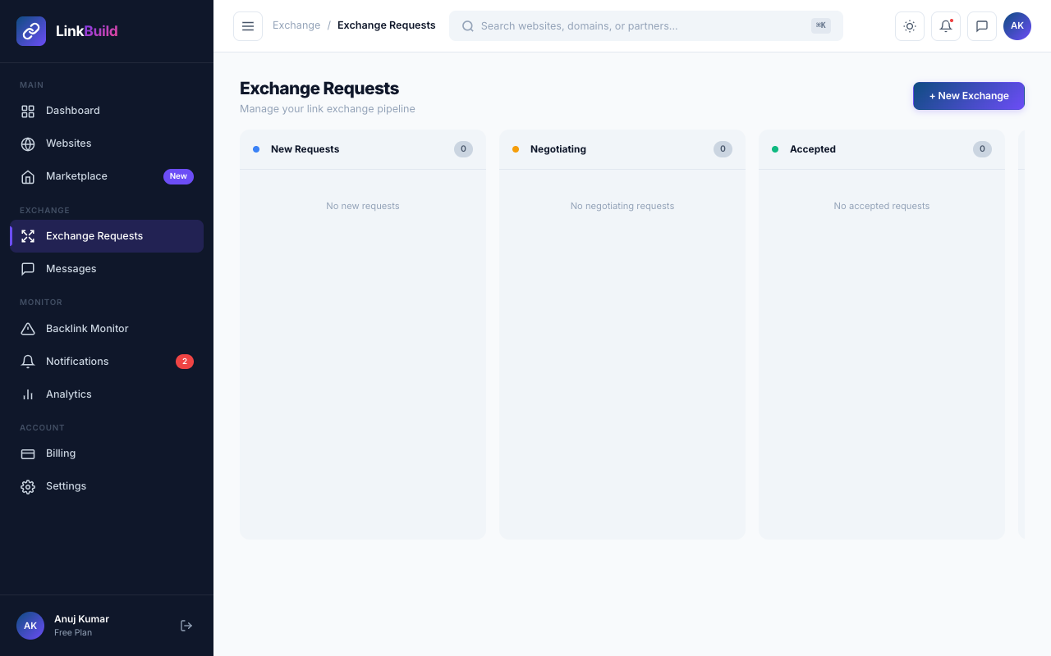Focus the search websites input field
Image resolution: width=1051 pixels, height=656 pixels.
(x=646, y=26)
